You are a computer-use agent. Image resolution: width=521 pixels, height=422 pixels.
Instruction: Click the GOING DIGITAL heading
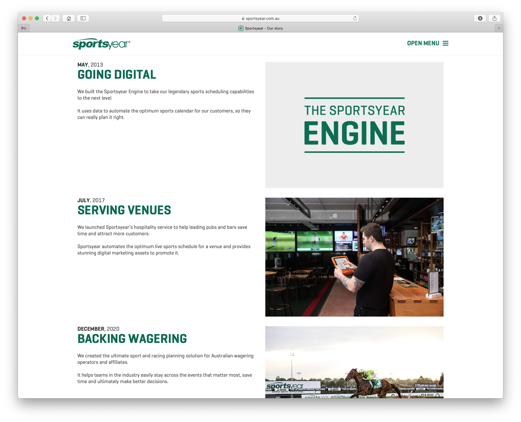(117, 75)
